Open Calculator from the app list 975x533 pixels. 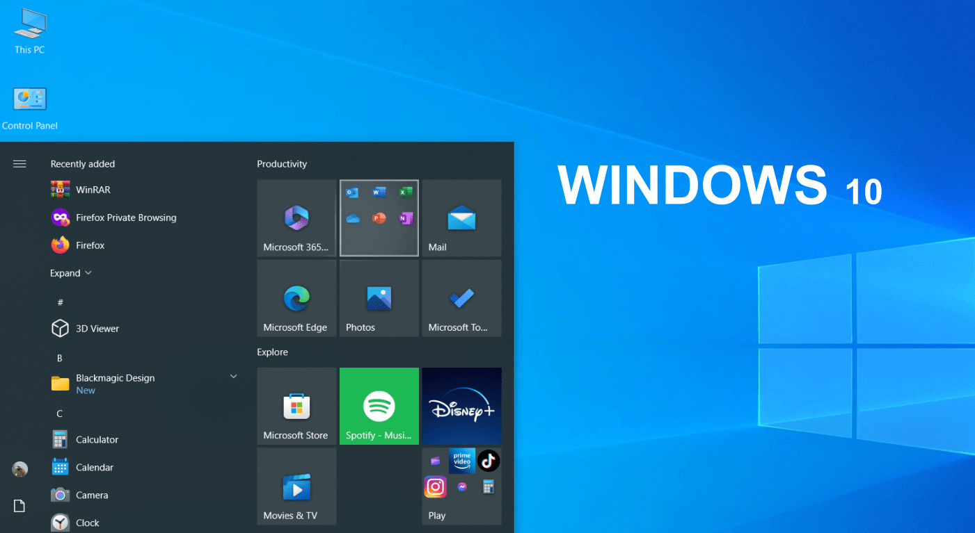click(x=145, y=440)
